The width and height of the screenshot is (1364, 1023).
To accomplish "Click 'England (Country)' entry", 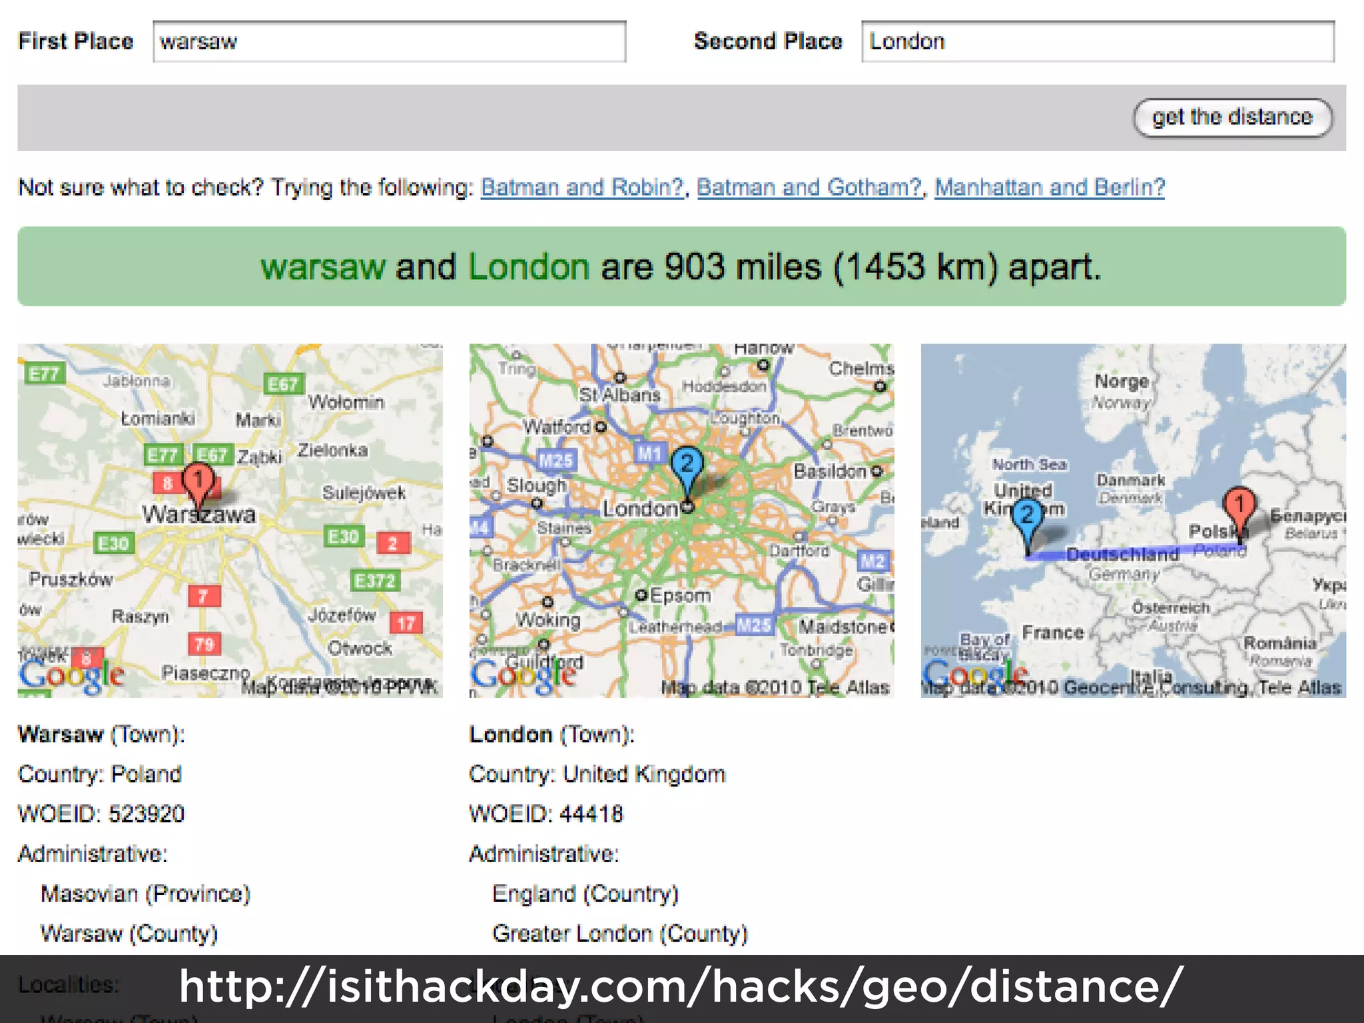I will point(585,894).
